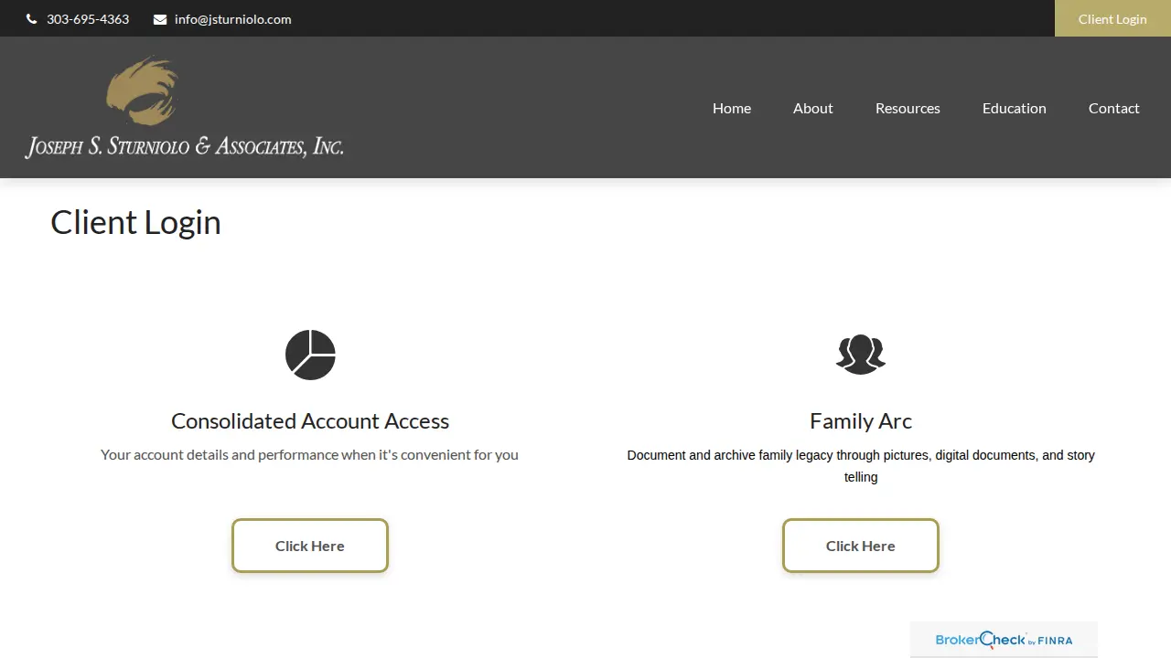Viewport: 1171px width, 658px height.
Task: Click the envelope email icon
Action: (160, 19)
